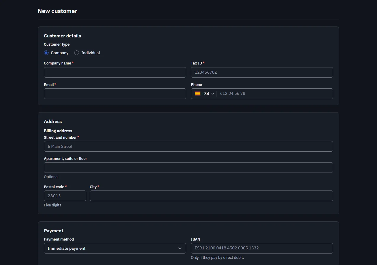Viewport: 377px width, 265px height.
Task: Click the Postal code field
Action: (x=65, y=196)
